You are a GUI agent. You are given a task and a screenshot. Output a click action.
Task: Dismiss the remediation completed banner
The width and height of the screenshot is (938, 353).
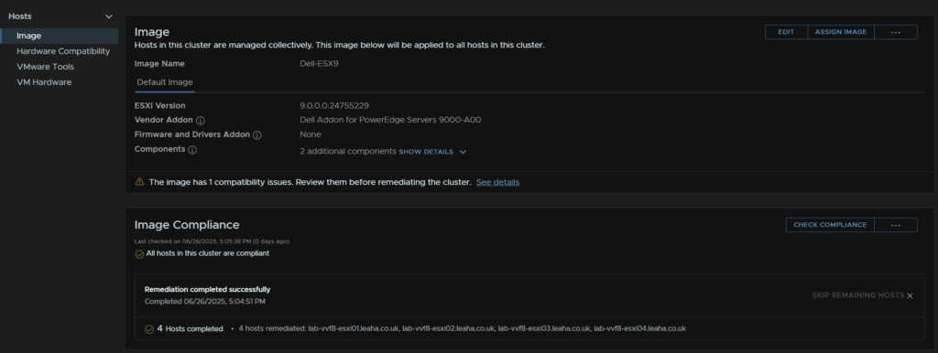point(910,295)
